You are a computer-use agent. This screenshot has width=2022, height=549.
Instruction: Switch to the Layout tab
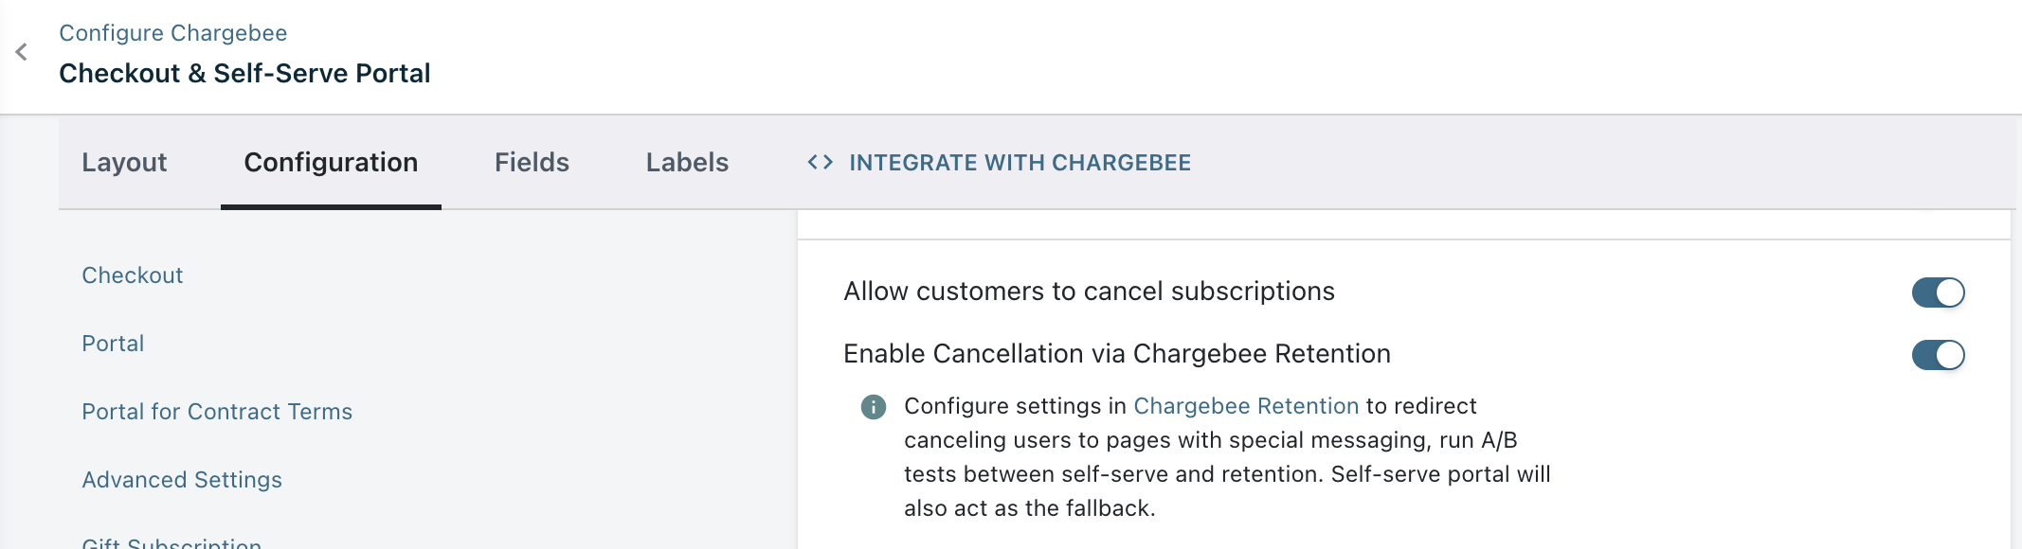pos(124,163)
